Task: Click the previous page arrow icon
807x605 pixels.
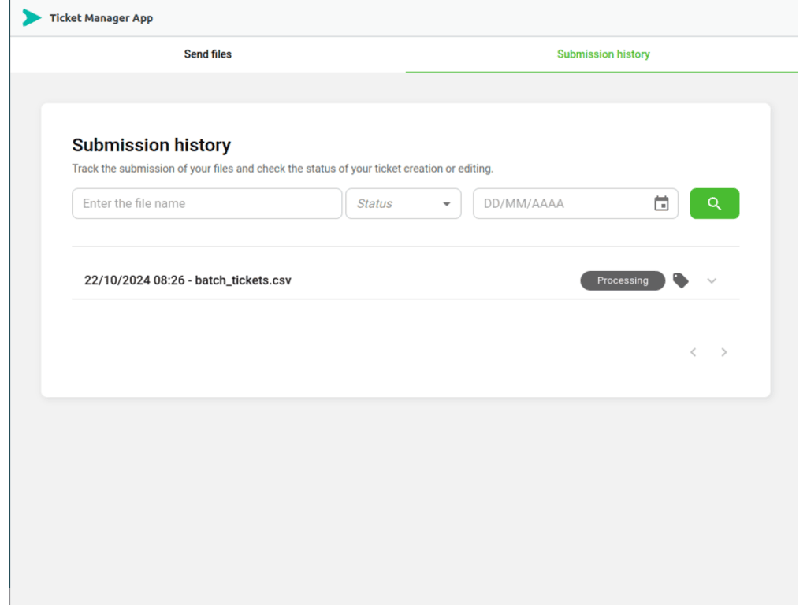Action: [x=693, y=352]
